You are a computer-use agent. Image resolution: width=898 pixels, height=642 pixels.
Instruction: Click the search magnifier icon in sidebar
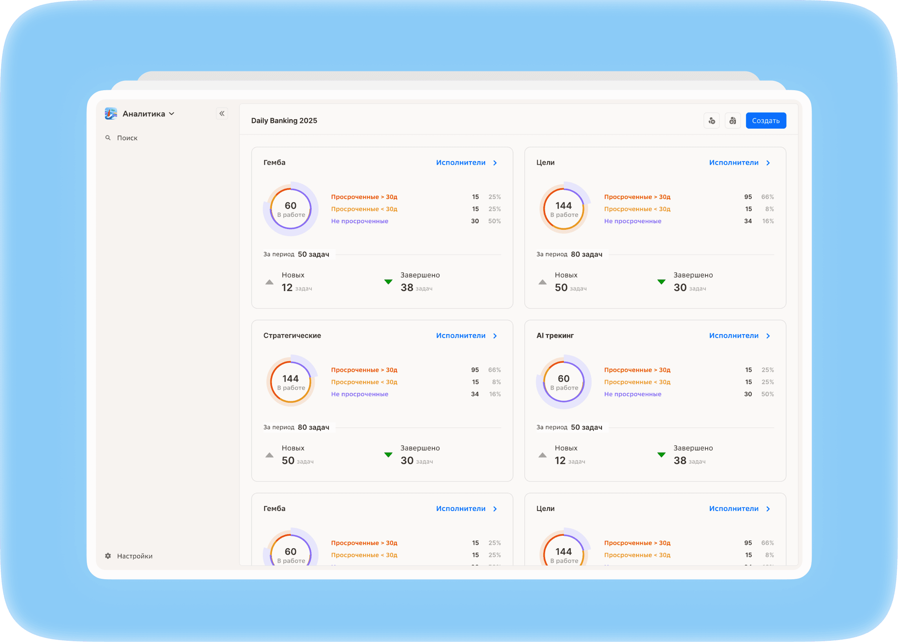click(x=108, y=138)
